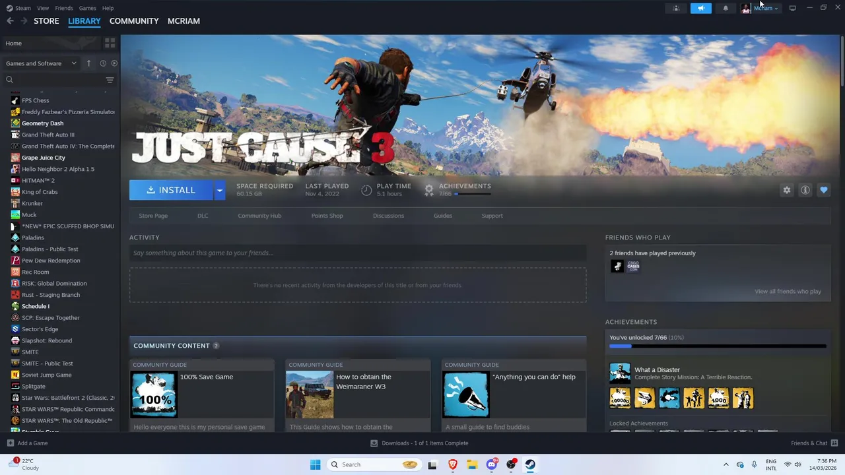Open advanced library filter options icon
Image resolution: width=845 pixels, height=475 pixels.
pos(110,80)
